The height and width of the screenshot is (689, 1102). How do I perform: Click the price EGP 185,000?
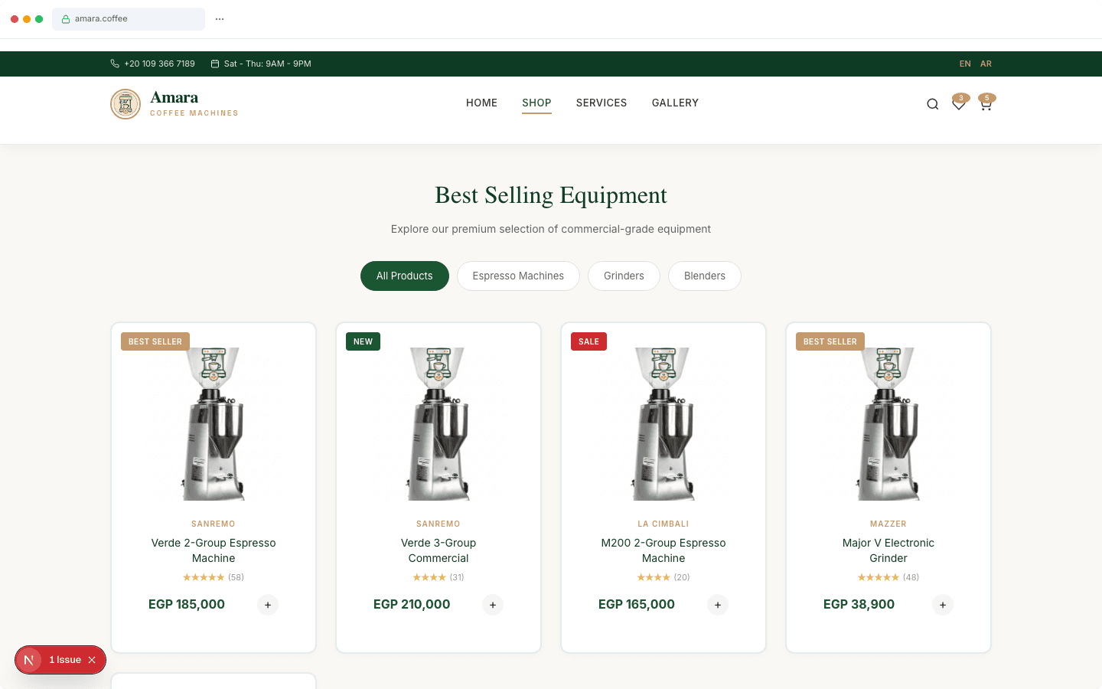[x=187, y=604]
